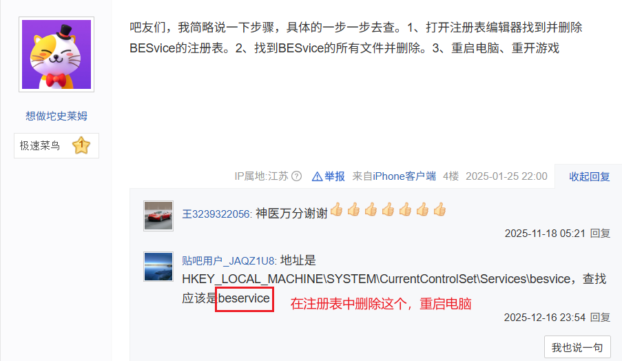The width and height of the screenshot is (622, 361).
Task: Open the iPhone客户端 link
Action: (x=404, y=176)
